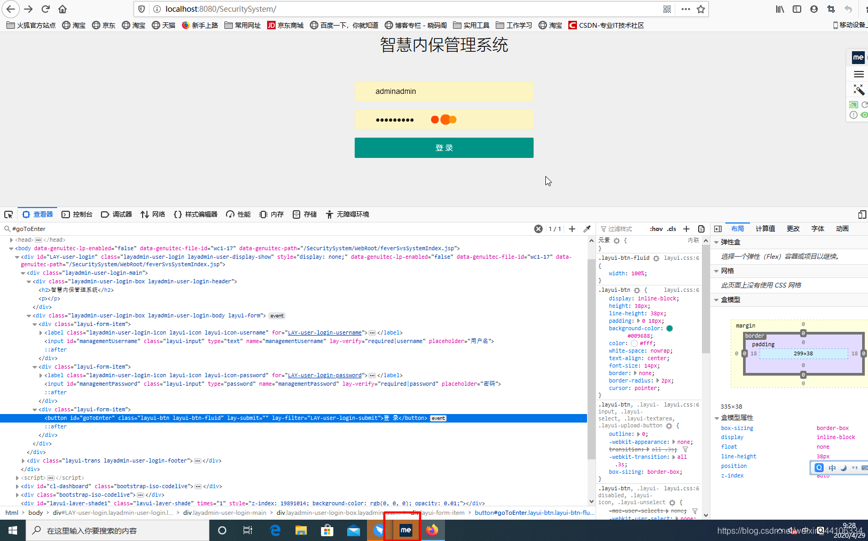Collapse the three-pane inspector toggle
This screenshot has height=541, width=868.
point(718,229)
